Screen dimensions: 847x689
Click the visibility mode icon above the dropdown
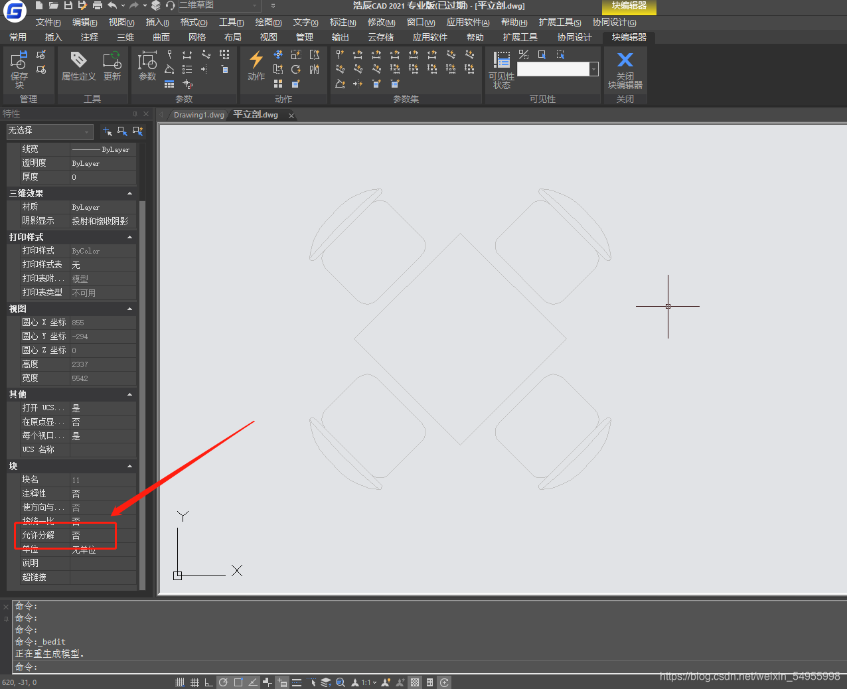coord(524,54)
